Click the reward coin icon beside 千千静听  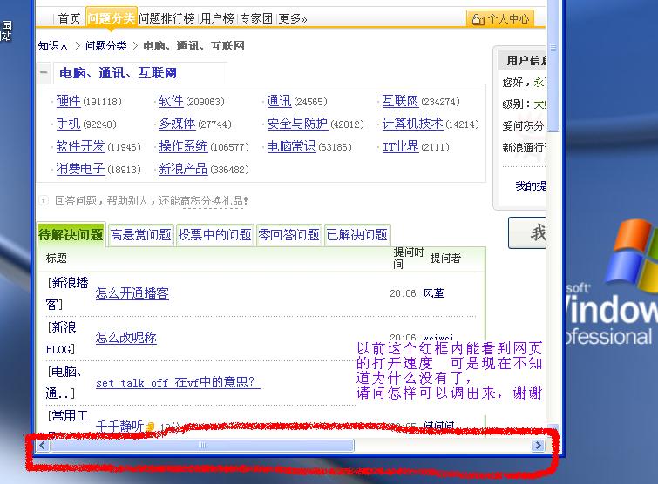coord(150,427)
